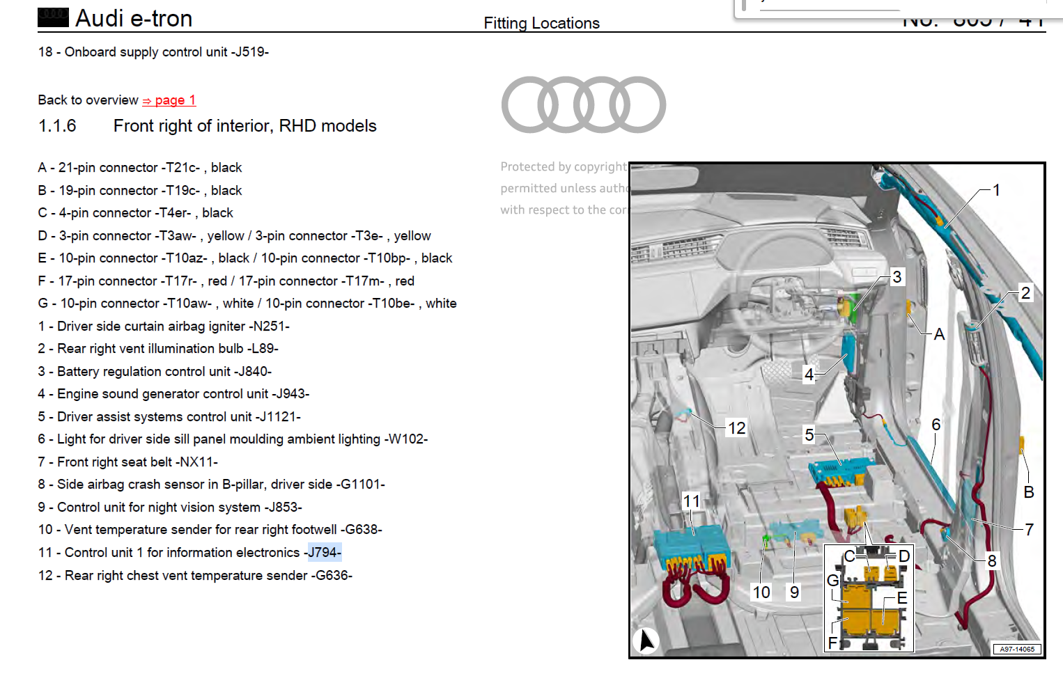Screen dimensions: 1063x676
Task: Click the highlighted J794 text
Action: pyautogui.click(x=325, y=553)
